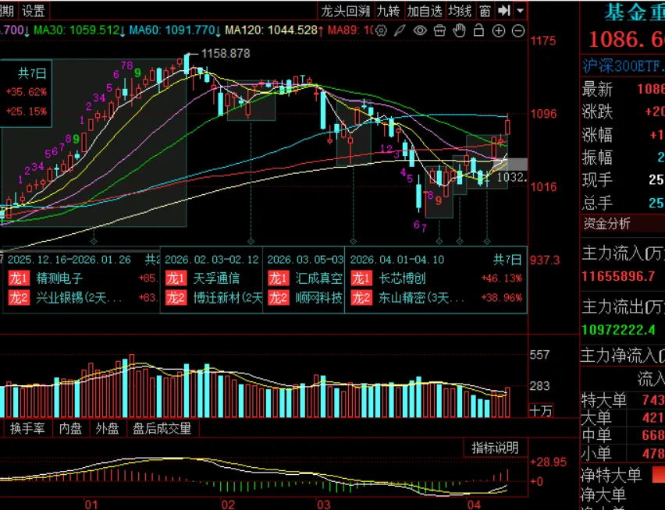Open stock 长芯博创
The height and width of the screenshot is (510, 665).
(x=402, y=278)
